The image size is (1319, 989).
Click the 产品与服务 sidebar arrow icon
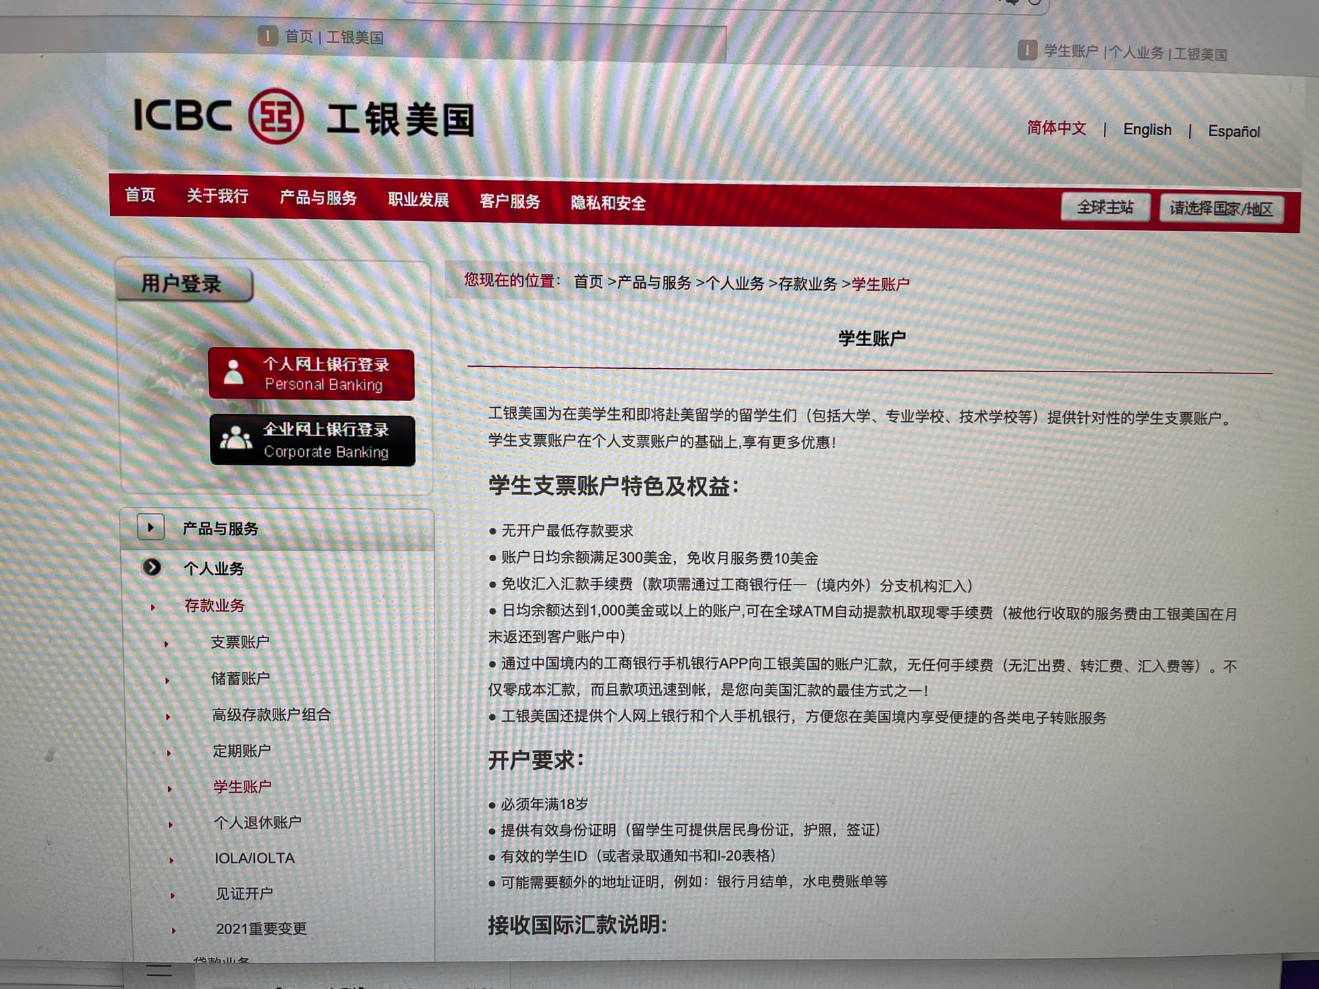[x=150, y=527]
